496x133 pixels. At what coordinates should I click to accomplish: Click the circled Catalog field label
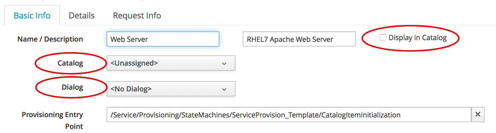coord(70,63)
